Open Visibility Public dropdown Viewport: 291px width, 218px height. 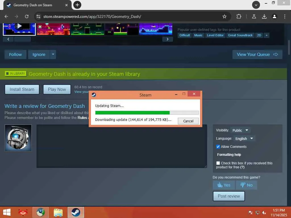(x=240, y=130)
